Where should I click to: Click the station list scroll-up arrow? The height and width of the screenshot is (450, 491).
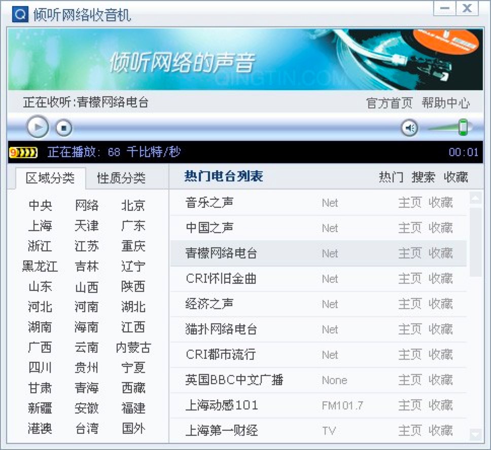point(476,198)
